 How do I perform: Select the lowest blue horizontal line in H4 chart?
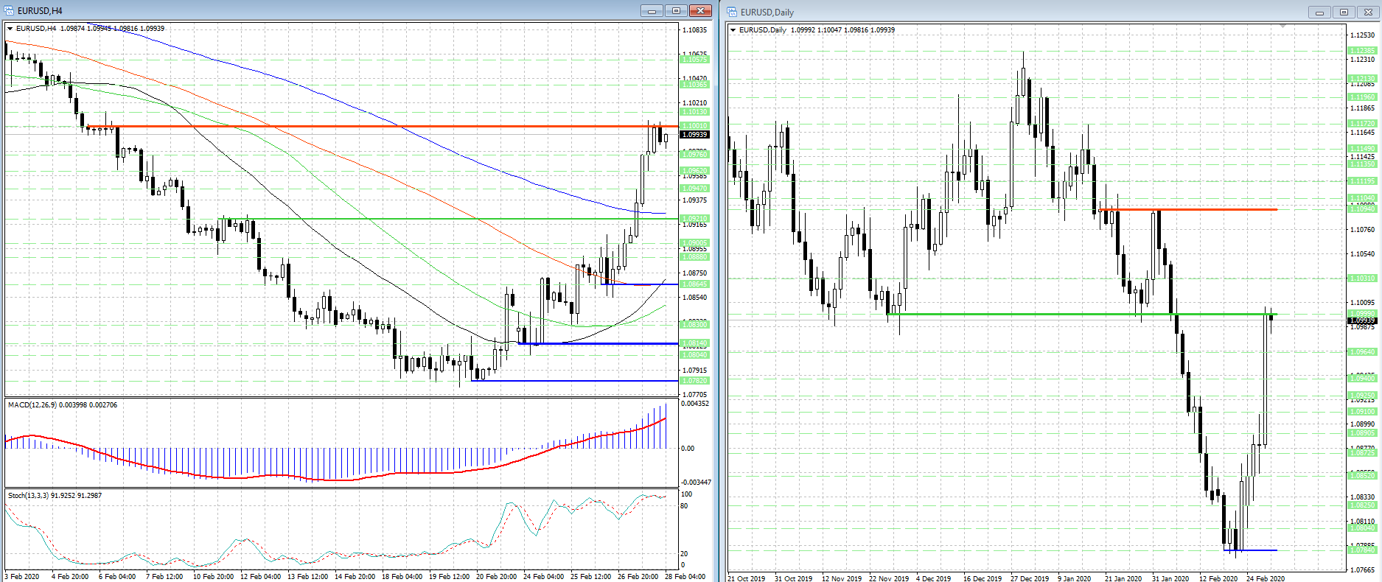[575, 381]
